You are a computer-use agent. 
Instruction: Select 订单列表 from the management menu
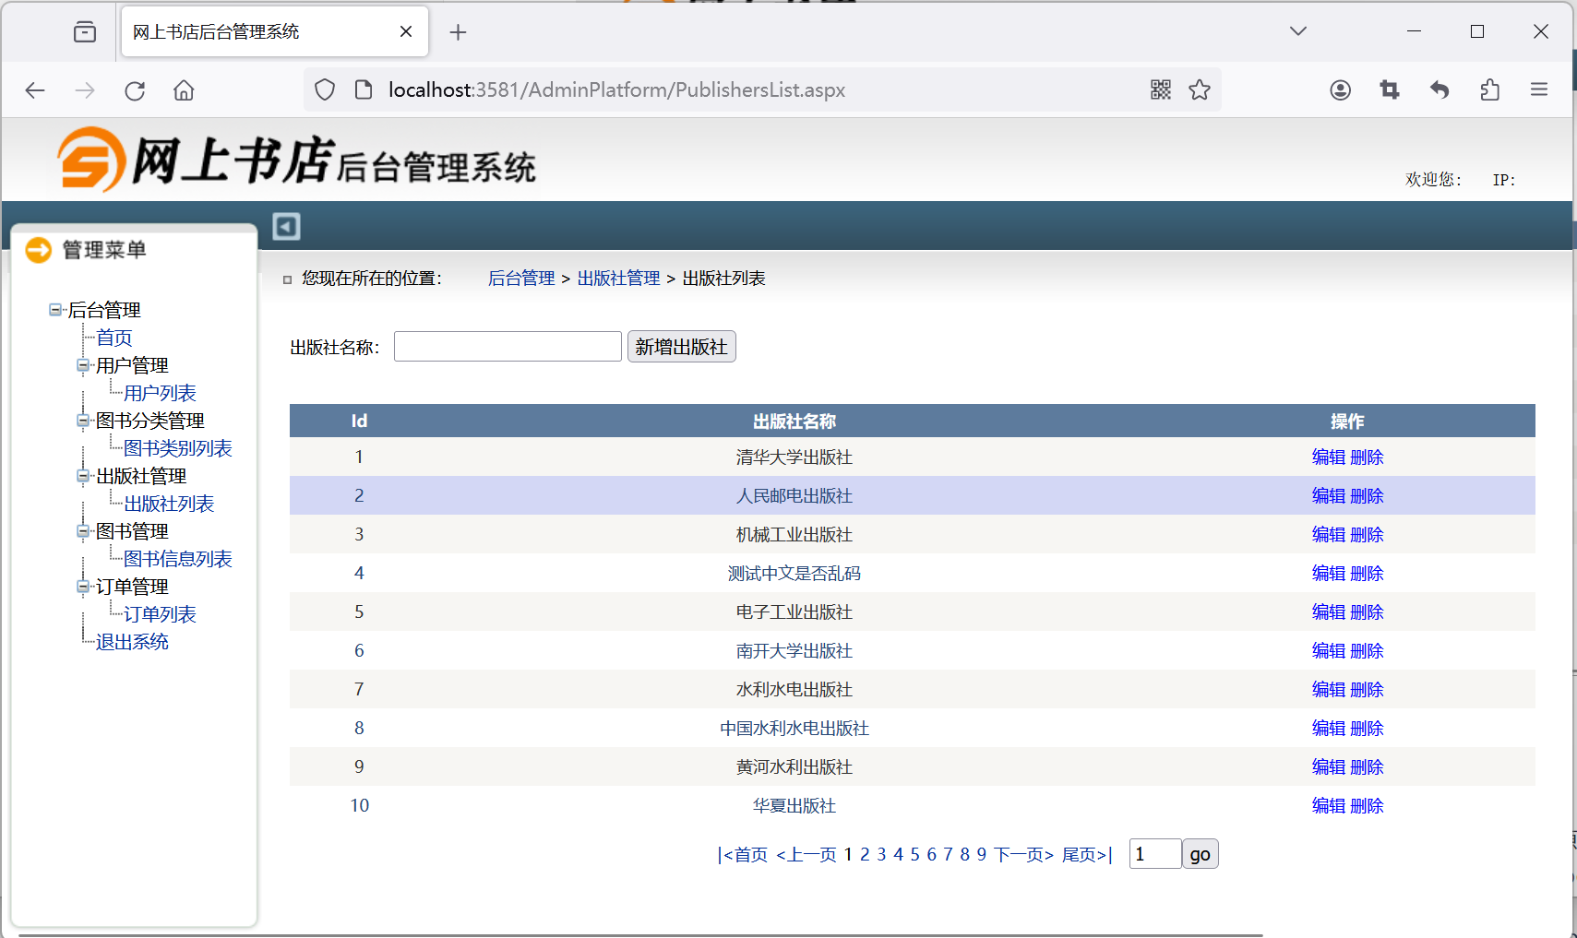pos(160,614)
